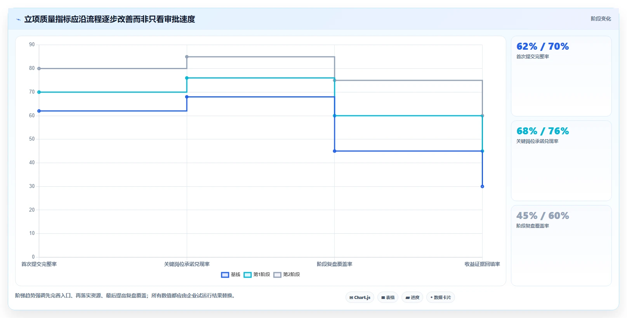Hide the 第2阶段 legend series

coord(287,275)
